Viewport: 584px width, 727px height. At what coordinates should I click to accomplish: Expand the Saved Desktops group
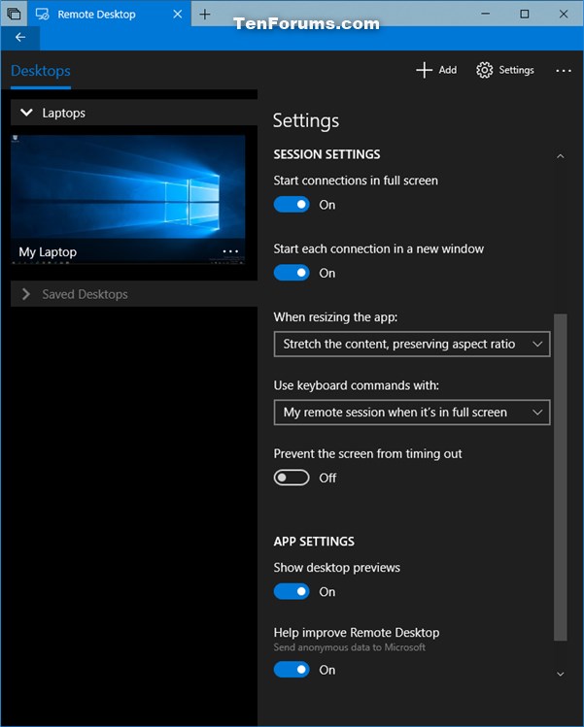[134, 294]
